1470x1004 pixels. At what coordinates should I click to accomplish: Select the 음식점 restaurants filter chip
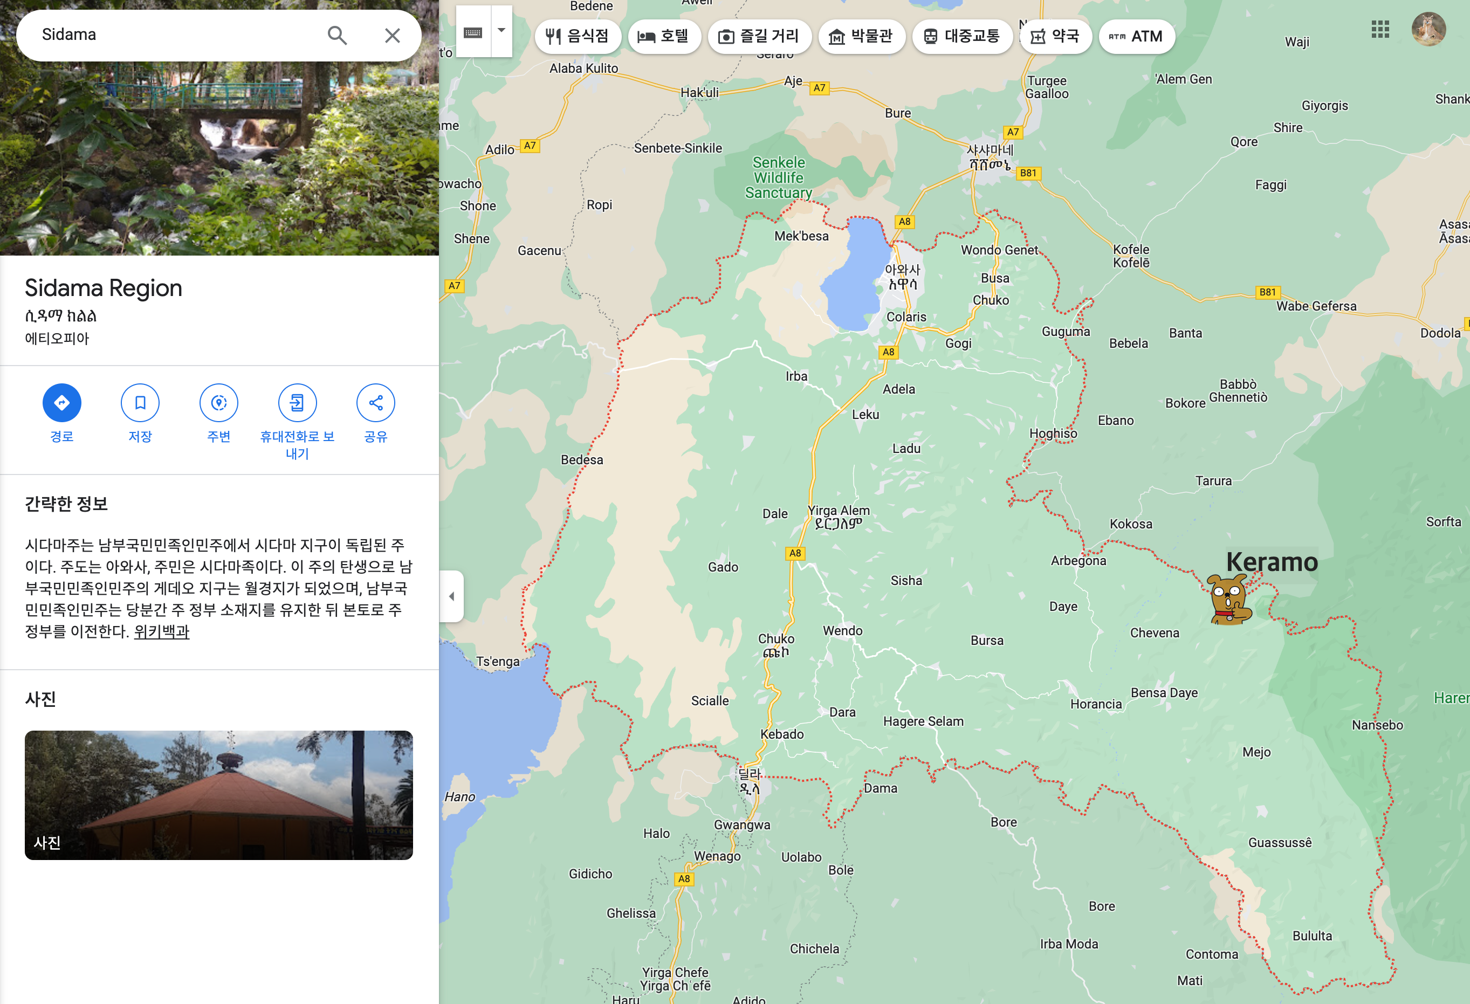click(x=578, y=37)
